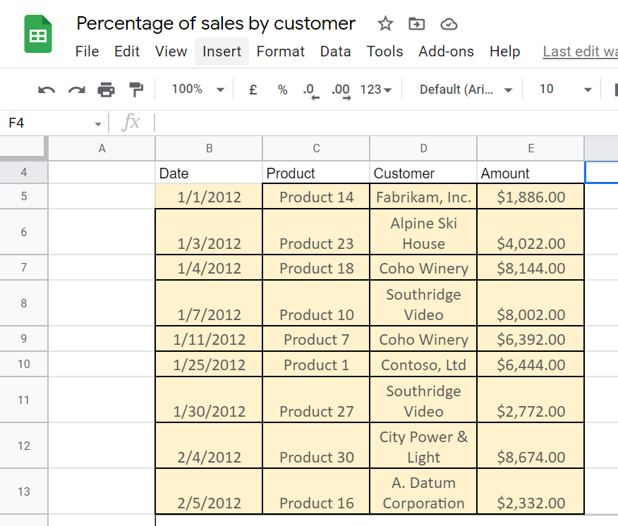Click the undo arrow icon
Image resolution: width=618 pixels, height=526 pixels.
(x=47, y=90)
